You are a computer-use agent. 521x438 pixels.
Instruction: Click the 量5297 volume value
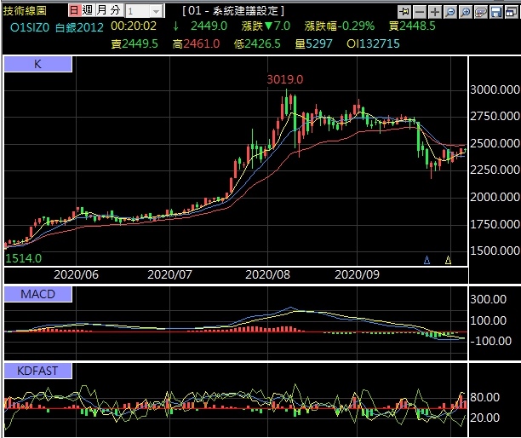pyautogui.click(x=313, y=44)
